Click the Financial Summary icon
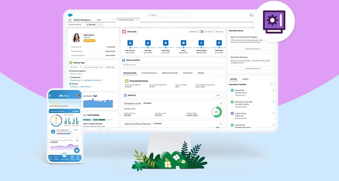 [127, 81]
